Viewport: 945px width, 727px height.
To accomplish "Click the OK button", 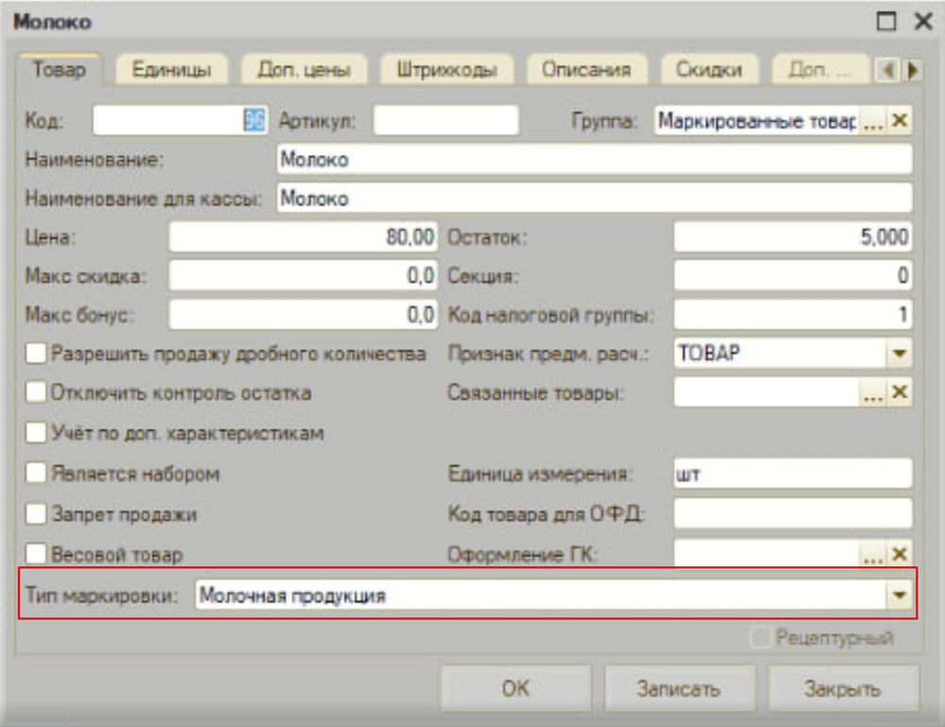I will pos(515,688).
